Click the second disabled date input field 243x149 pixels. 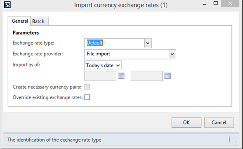click(x=147, y=76)
